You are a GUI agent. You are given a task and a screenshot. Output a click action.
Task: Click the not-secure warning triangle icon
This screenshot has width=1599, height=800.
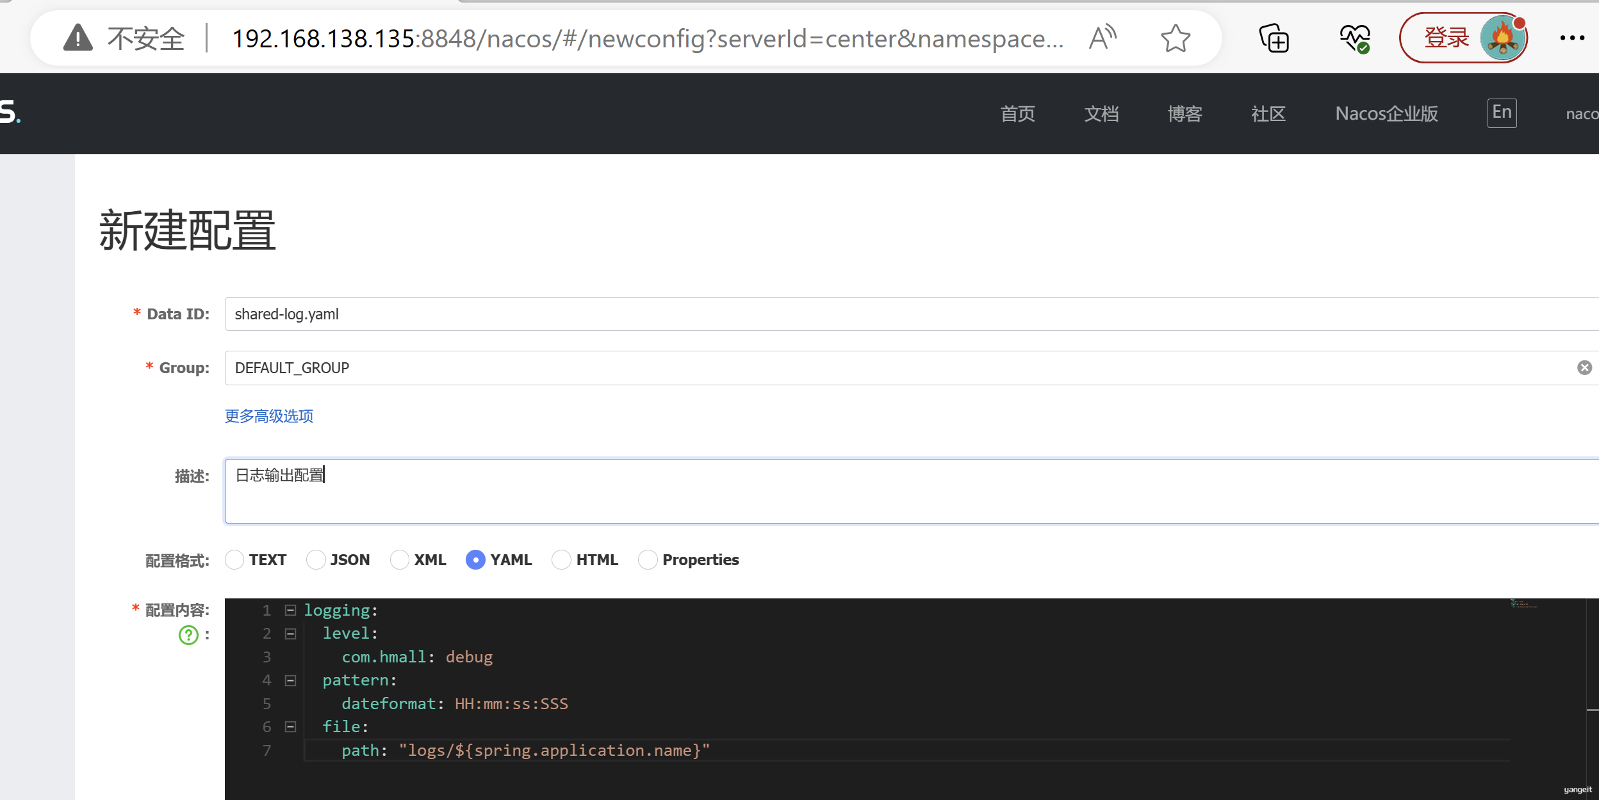coord(78,38)
